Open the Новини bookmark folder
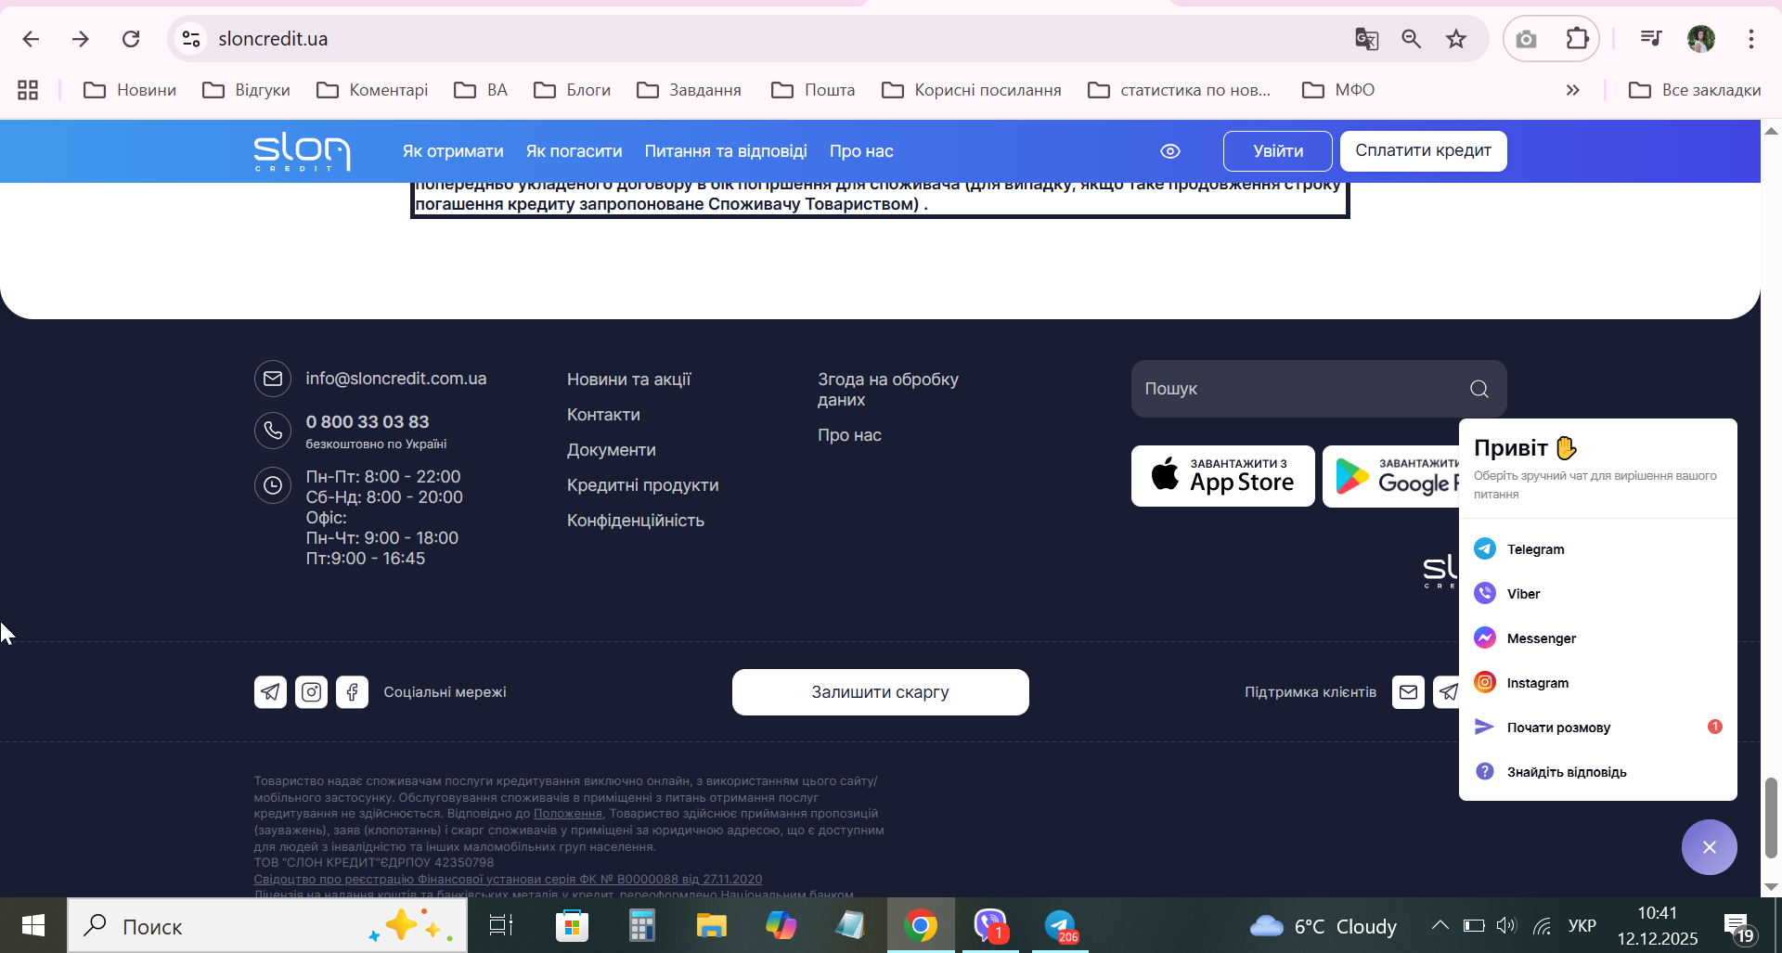The height and width of the screenshot is (953, 1782). (130, 90)
